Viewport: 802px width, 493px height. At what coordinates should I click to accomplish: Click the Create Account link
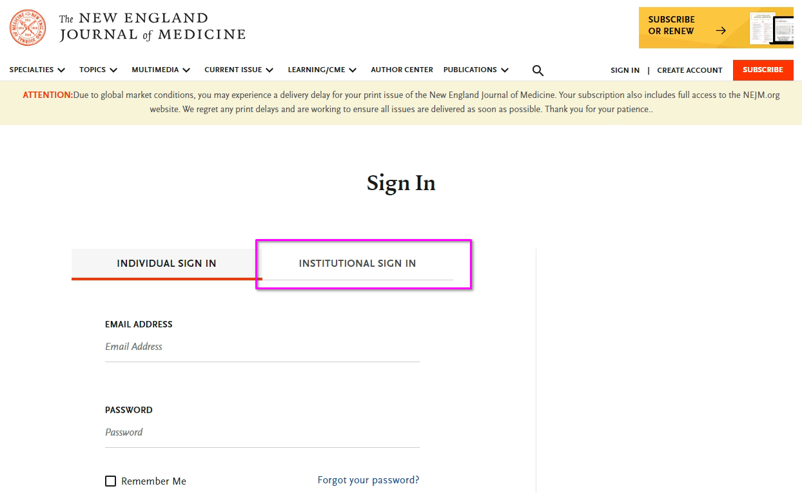pyautogui.click(x=689, y=70)
